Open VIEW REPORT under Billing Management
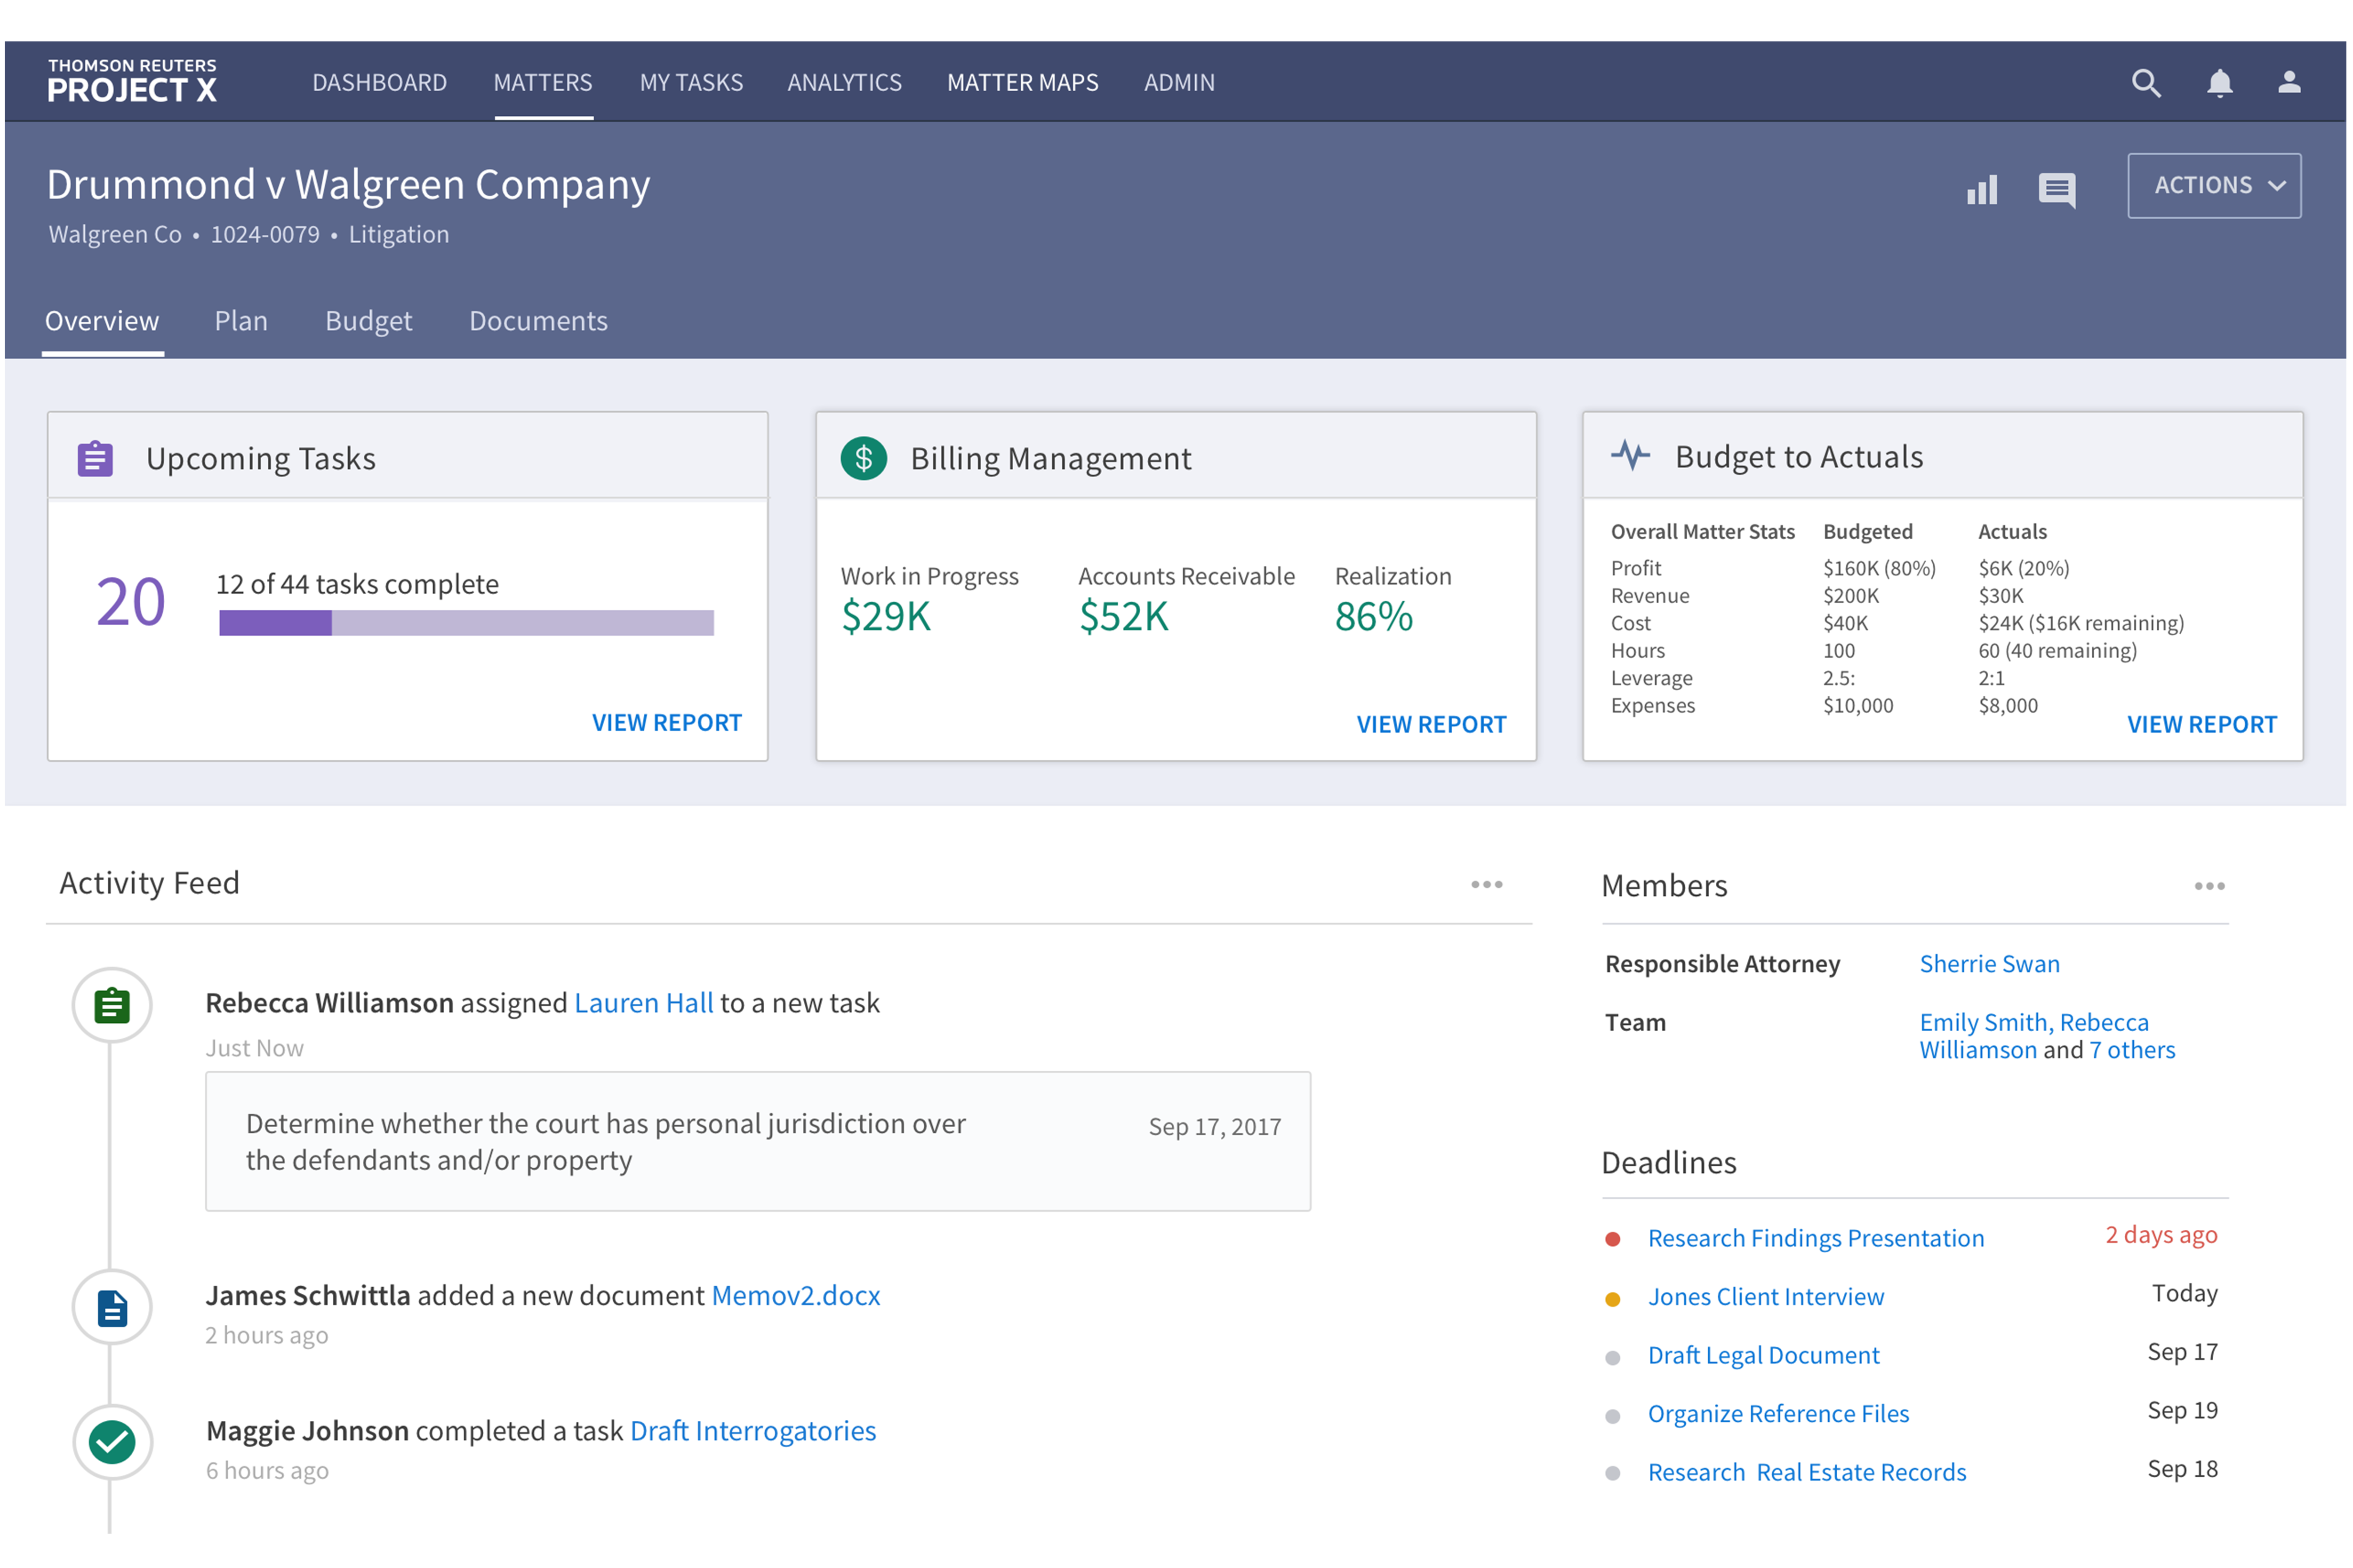The image size is (2353, 1568). [x=1431, y=725]
